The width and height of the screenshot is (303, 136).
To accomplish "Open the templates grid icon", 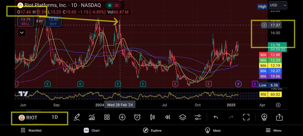I will pyautogui.click(x=107, y=117).
